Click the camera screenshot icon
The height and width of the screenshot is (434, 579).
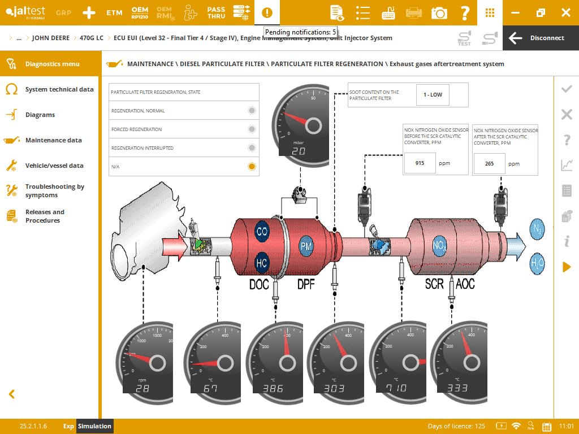click(x=439, y=12)
